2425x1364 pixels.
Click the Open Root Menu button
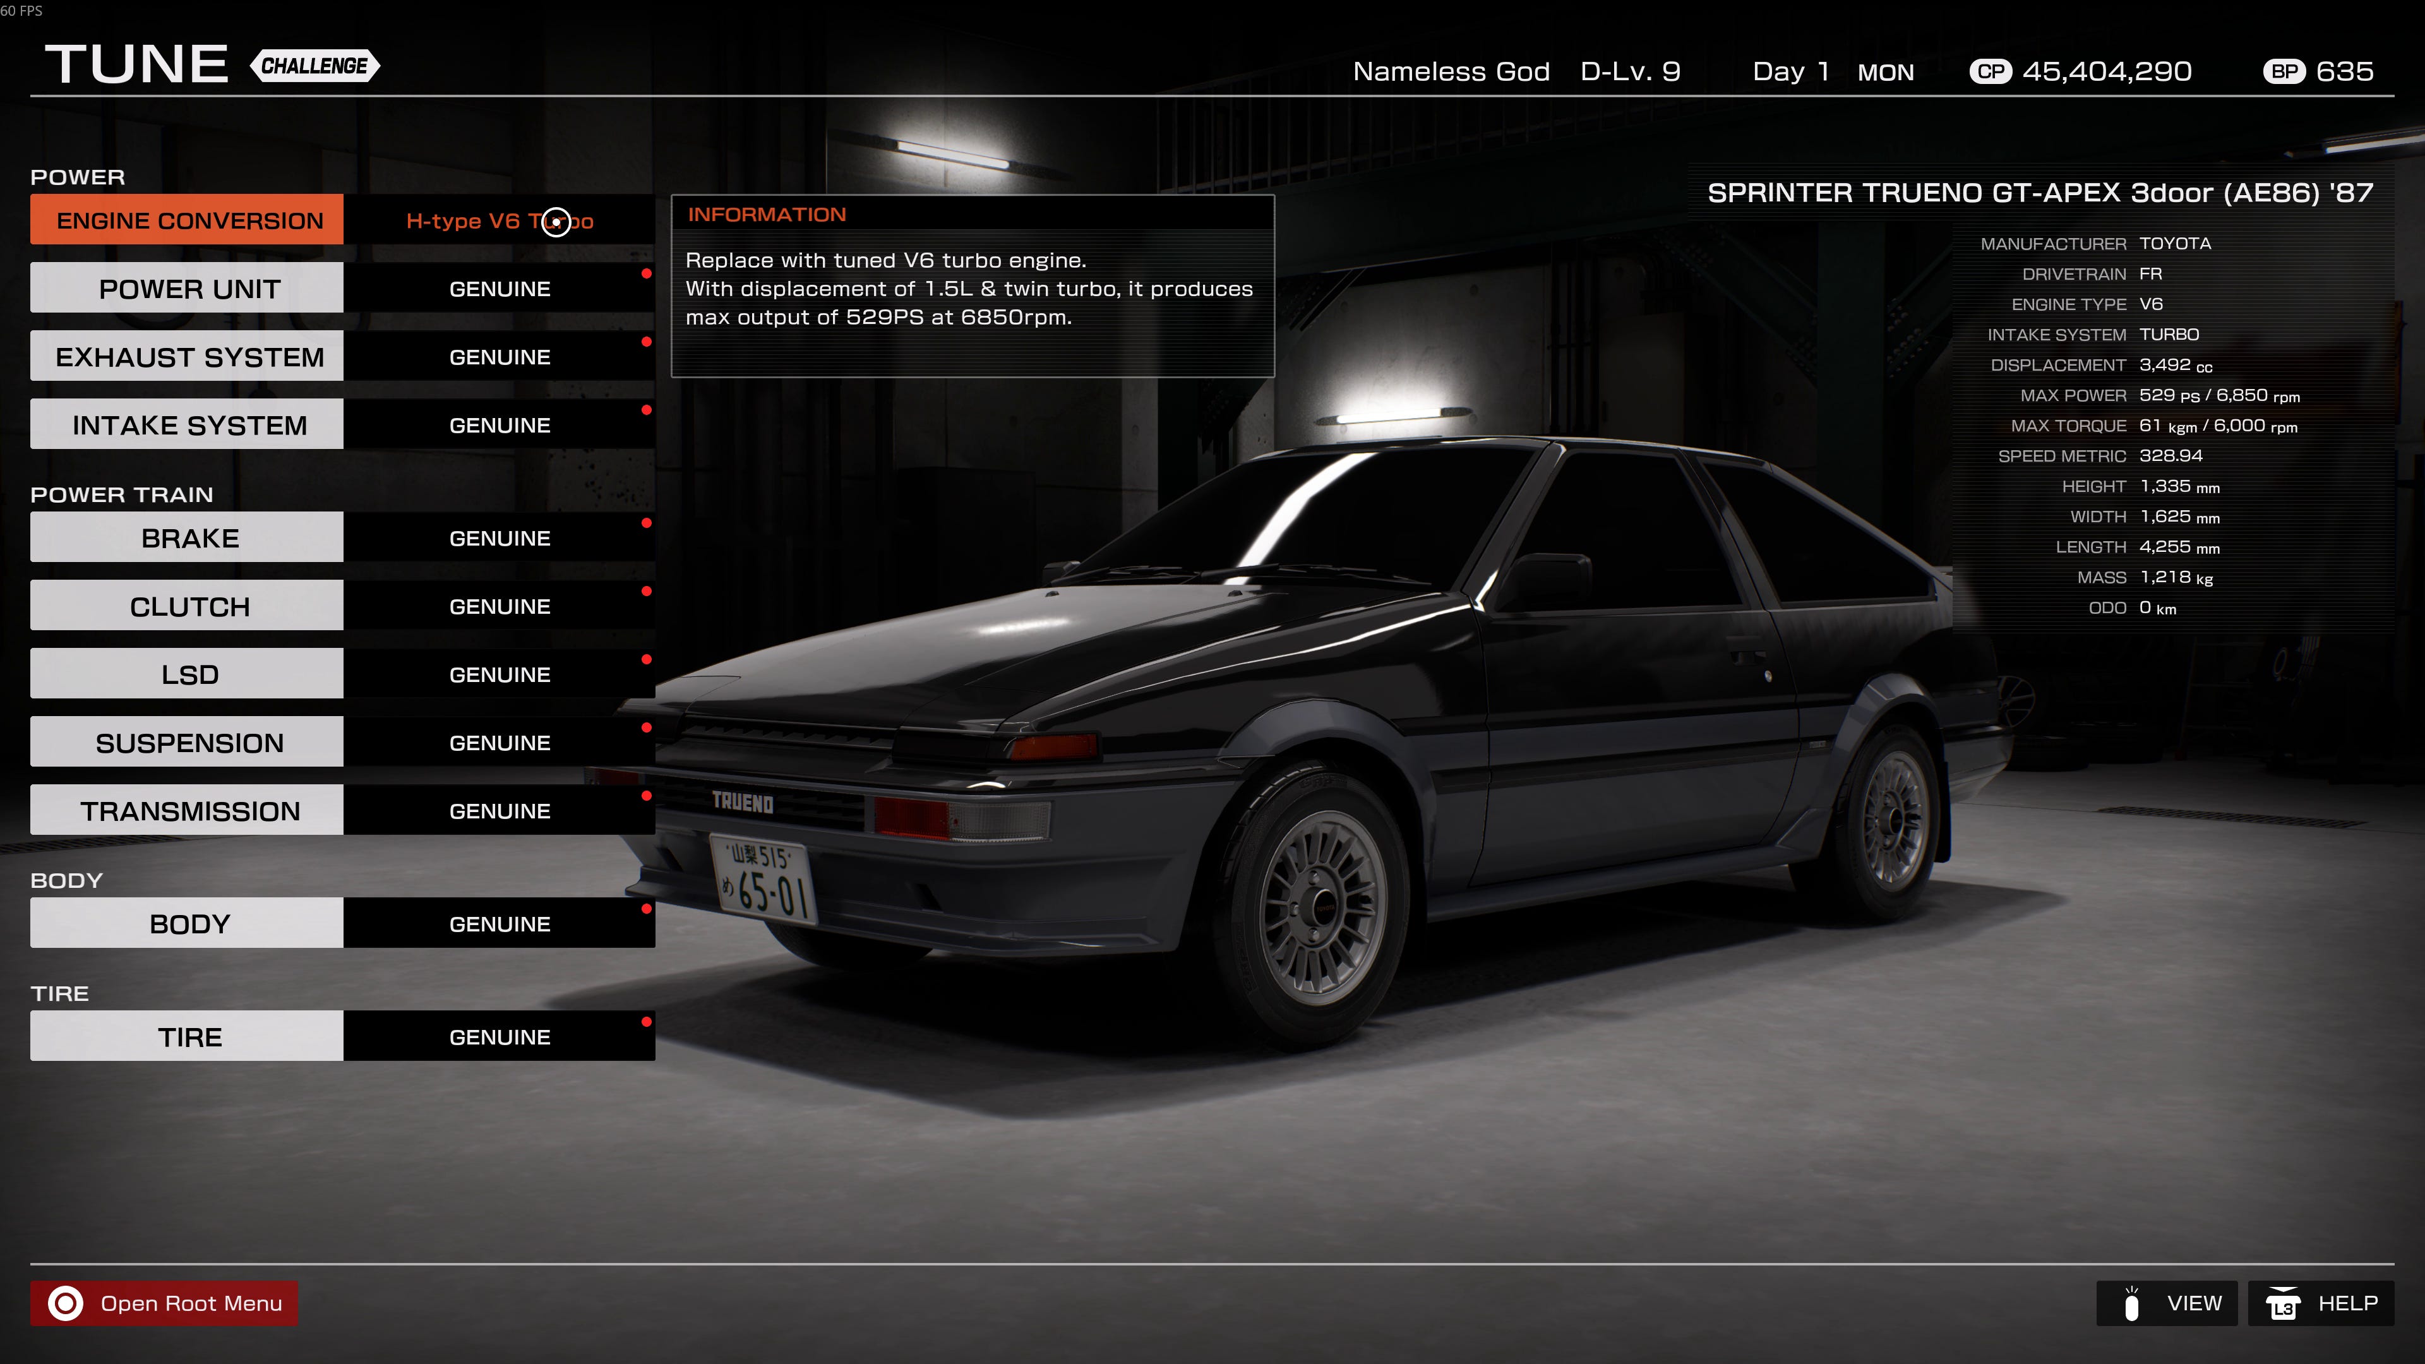164,1303
